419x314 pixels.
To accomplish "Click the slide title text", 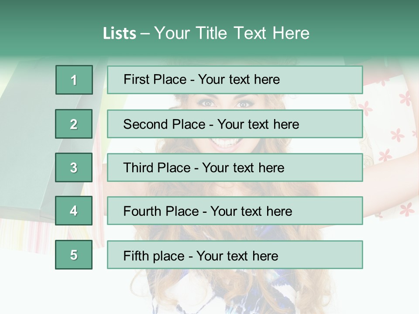I will click(x=206, y=33).
